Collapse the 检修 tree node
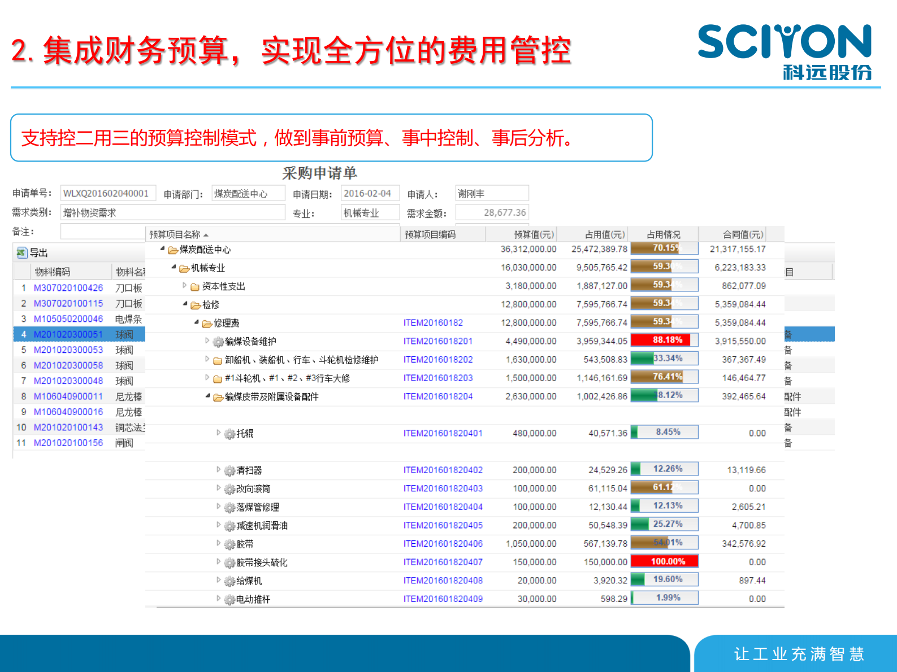The width and height of the screenshot is (897, 672). tap(185, 304)
